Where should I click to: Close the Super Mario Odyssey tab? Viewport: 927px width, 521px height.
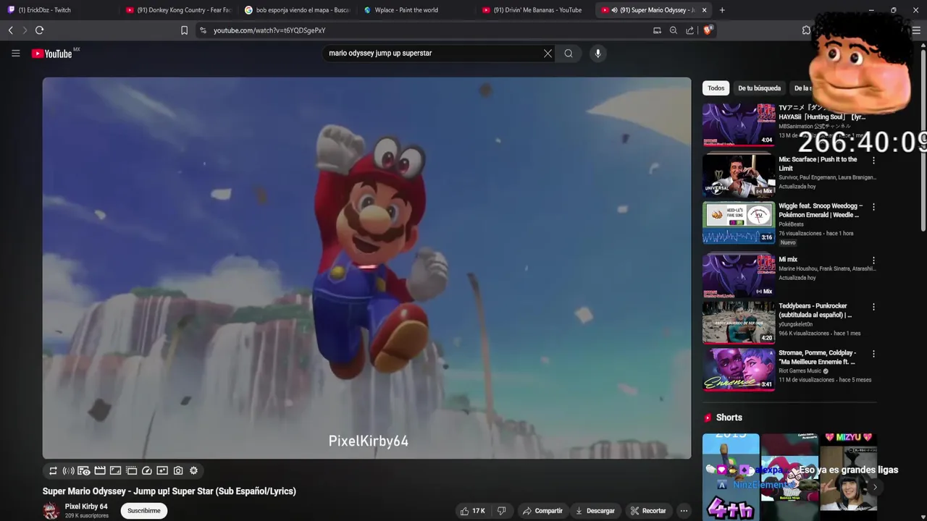[x=704, y=10]
